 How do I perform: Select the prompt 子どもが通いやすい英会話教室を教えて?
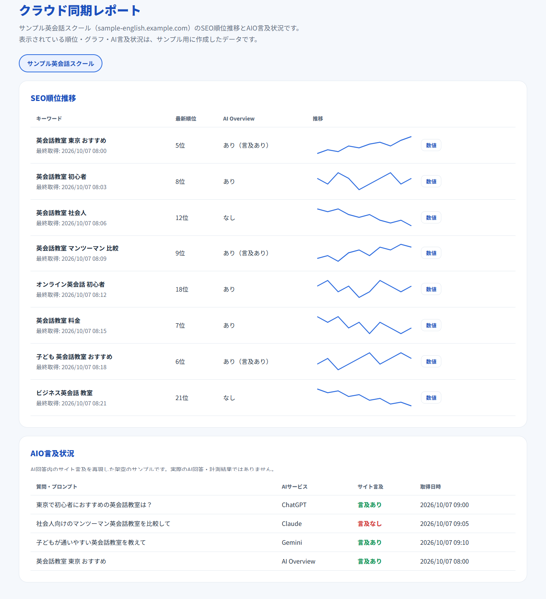[x=91, y=542]
